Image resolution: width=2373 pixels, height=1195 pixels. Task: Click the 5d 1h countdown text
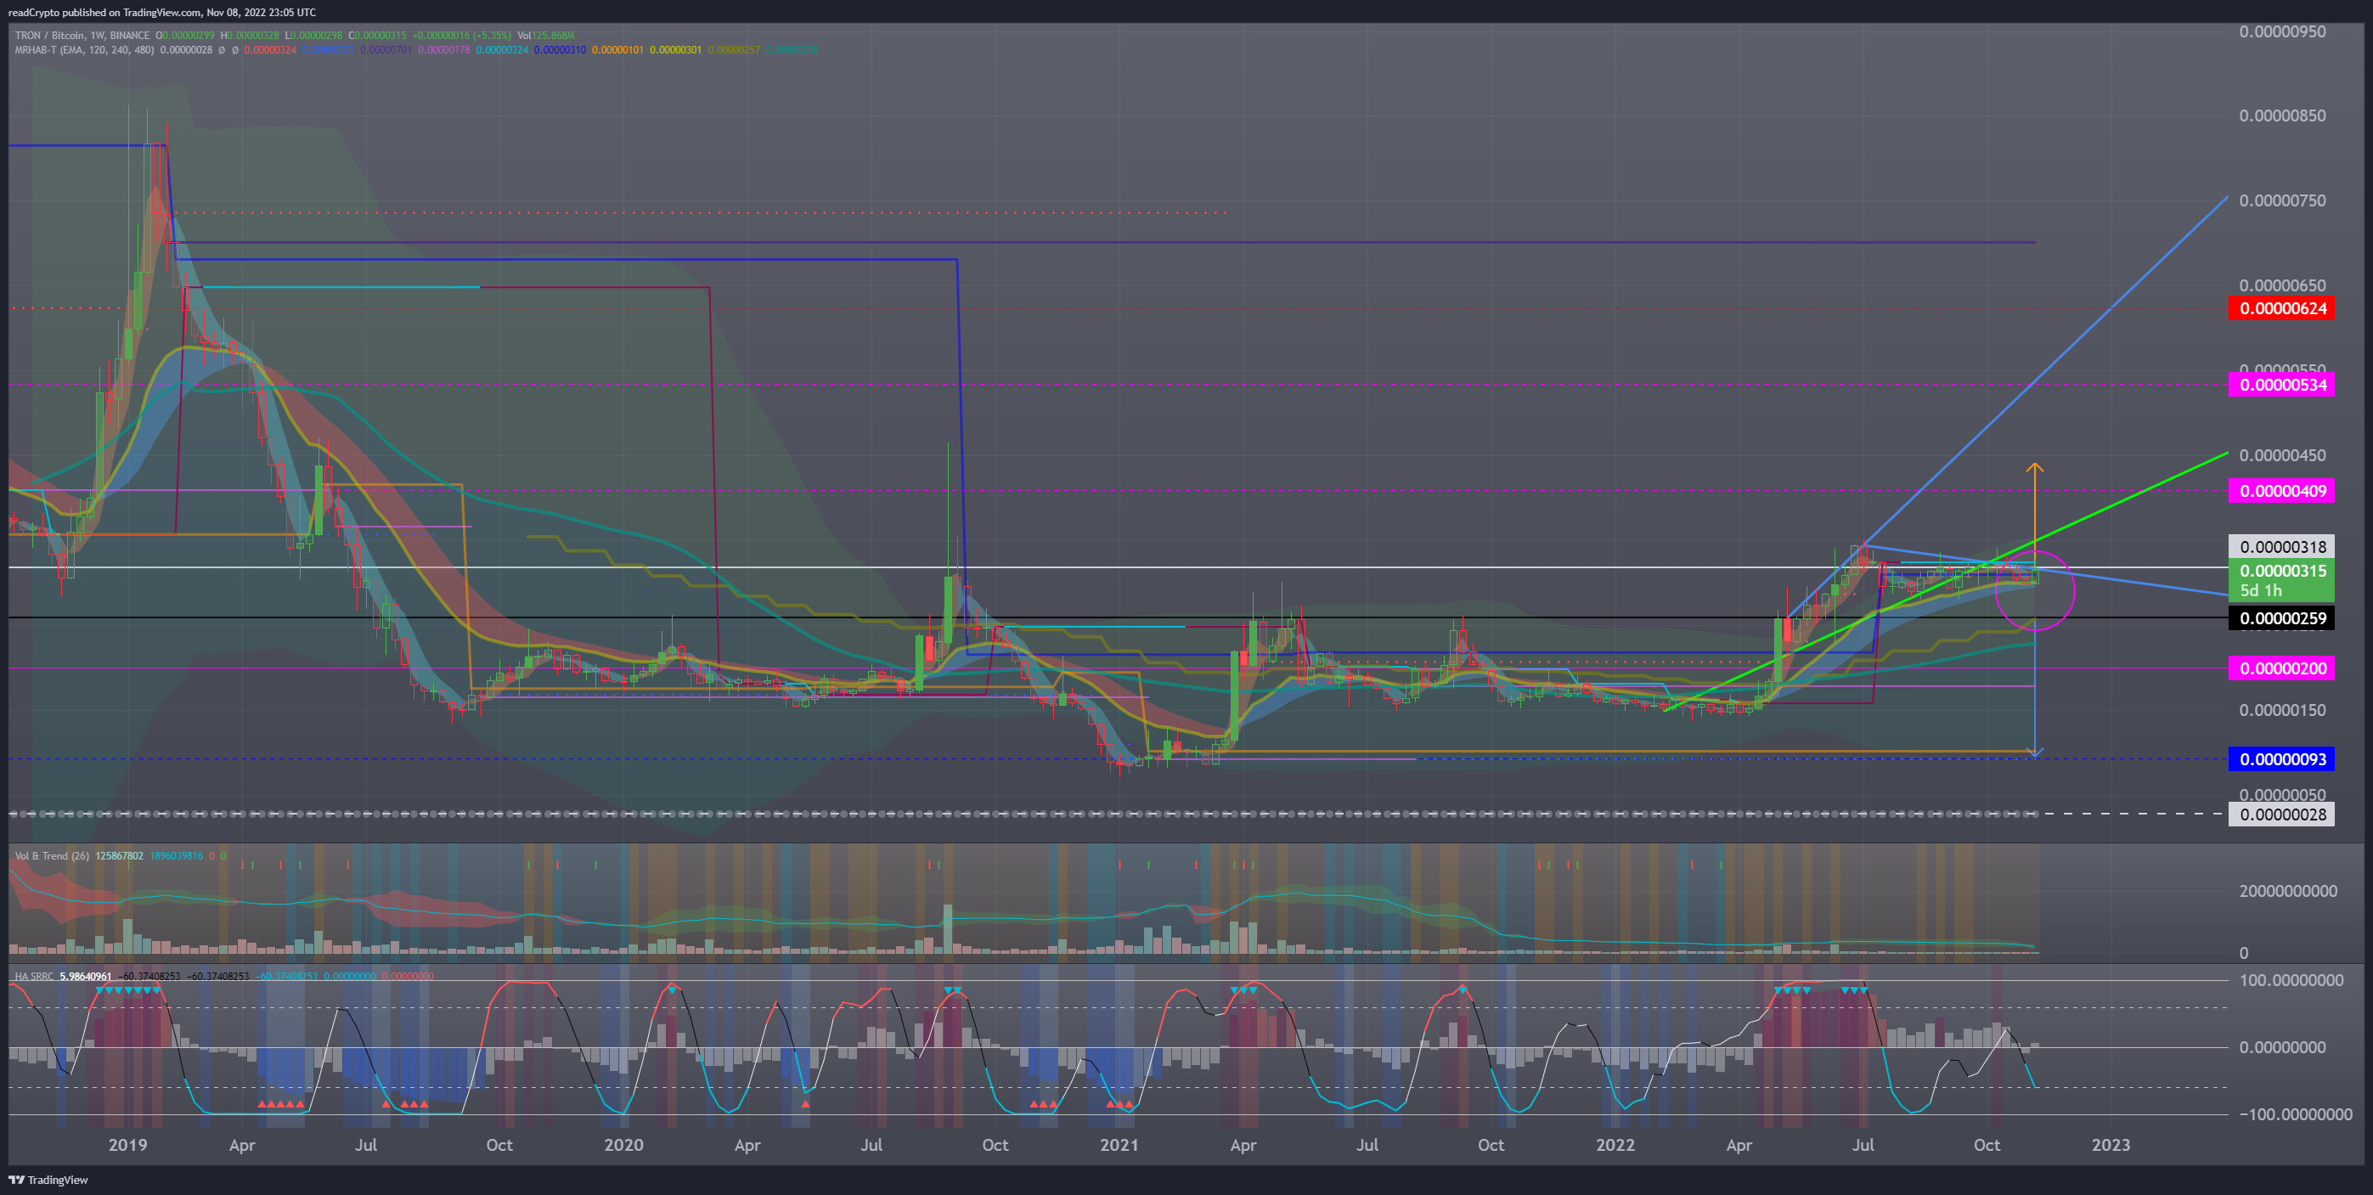(2262, 590)
